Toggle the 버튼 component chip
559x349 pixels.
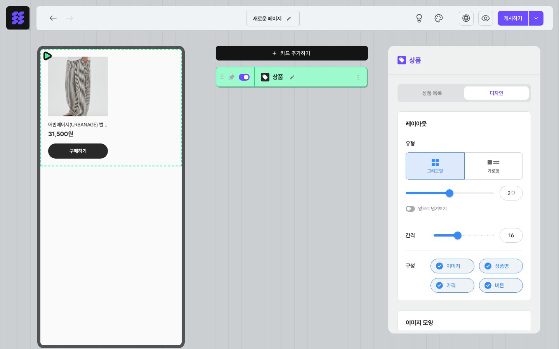tap(501, 285)
